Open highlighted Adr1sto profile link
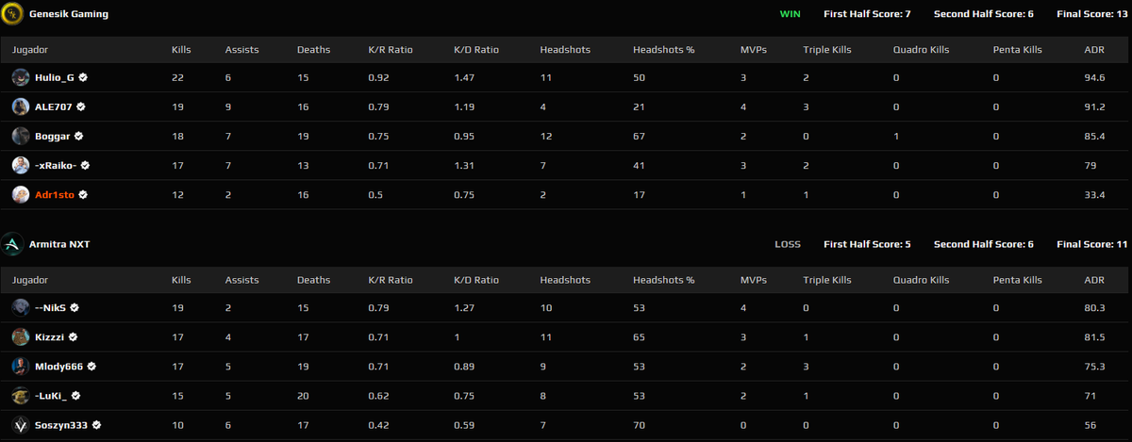1132x442 pixels. [55, 195]
